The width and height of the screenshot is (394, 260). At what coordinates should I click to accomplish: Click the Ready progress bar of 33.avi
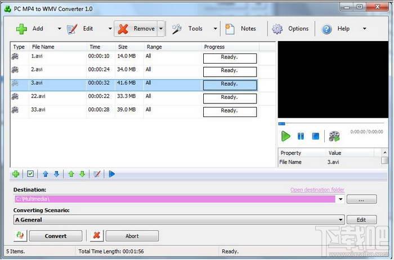coord(230,112)
